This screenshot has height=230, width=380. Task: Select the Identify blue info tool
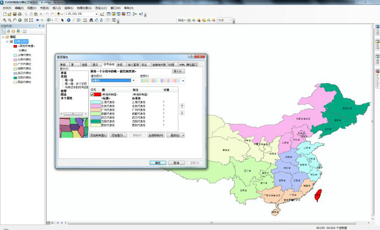(69, 20)
